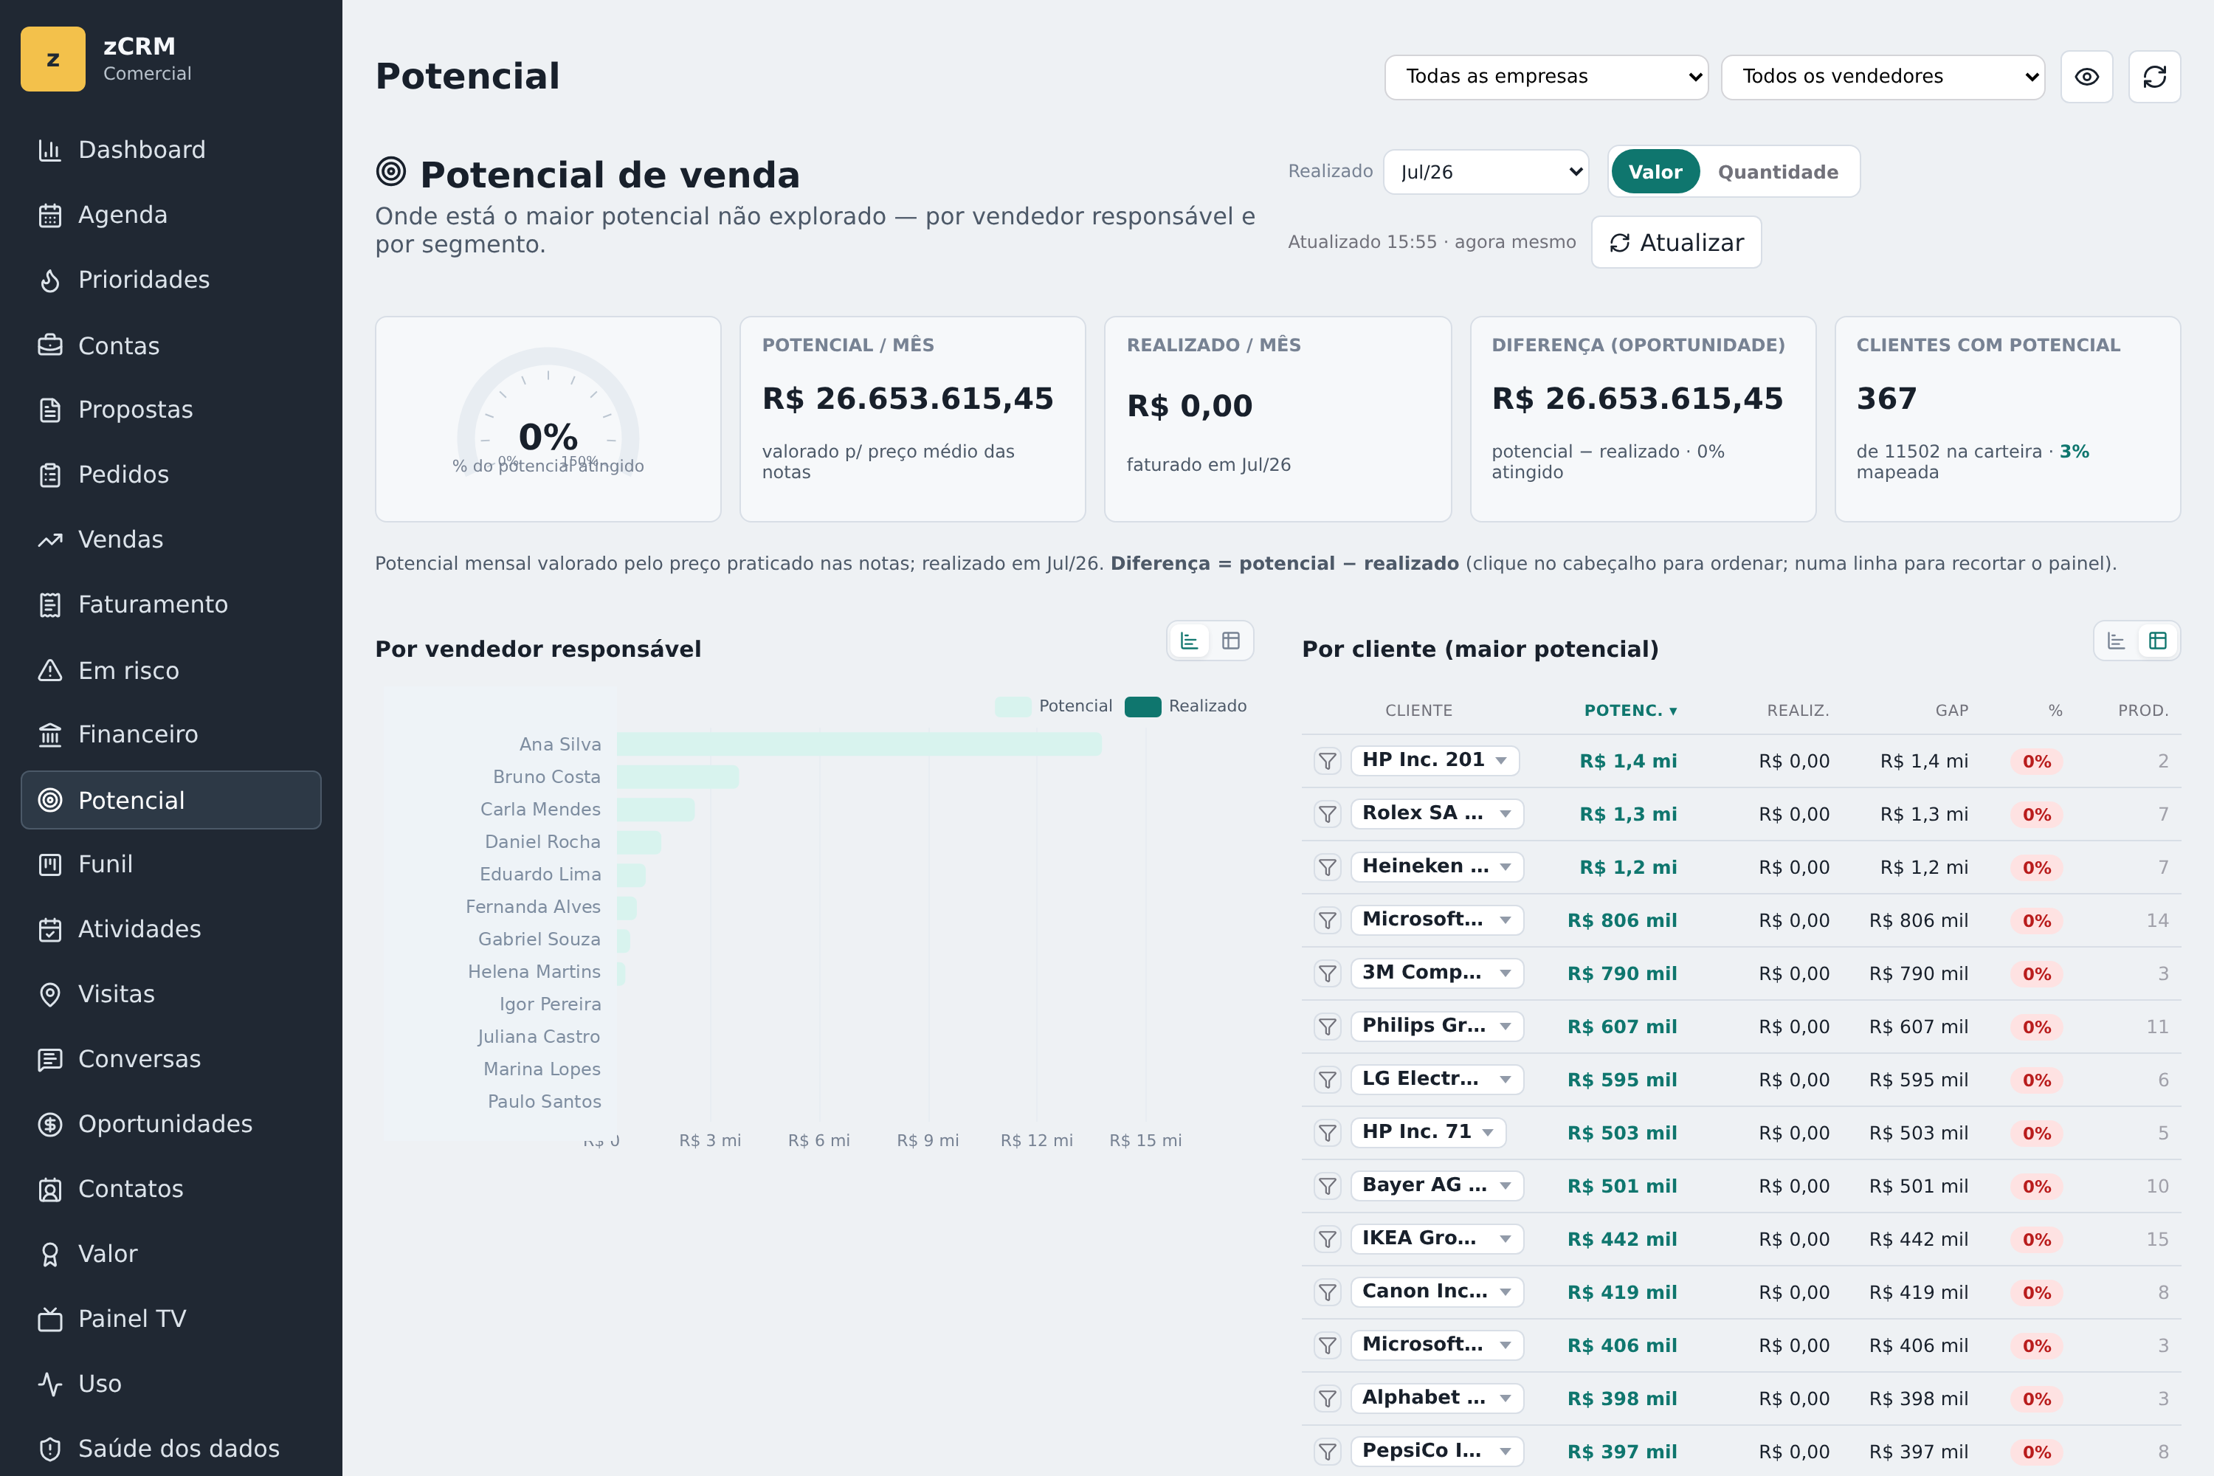The height and width of the screenshot is (1476, 2214).
Task: Go to Prioridades section
Action: [x=170, y=280]
